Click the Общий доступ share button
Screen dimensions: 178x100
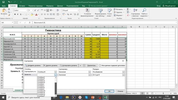click(169, 6)
